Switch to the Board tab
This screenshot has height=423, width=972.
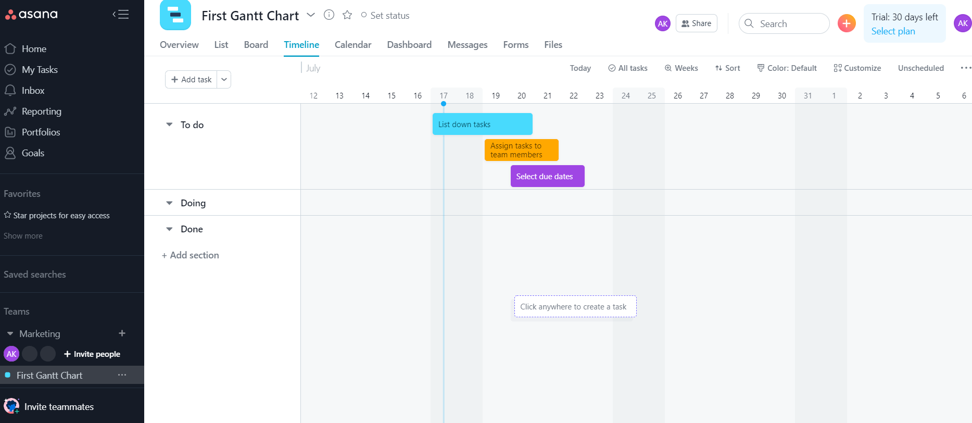pyautogui.click(x=256, y=45)
